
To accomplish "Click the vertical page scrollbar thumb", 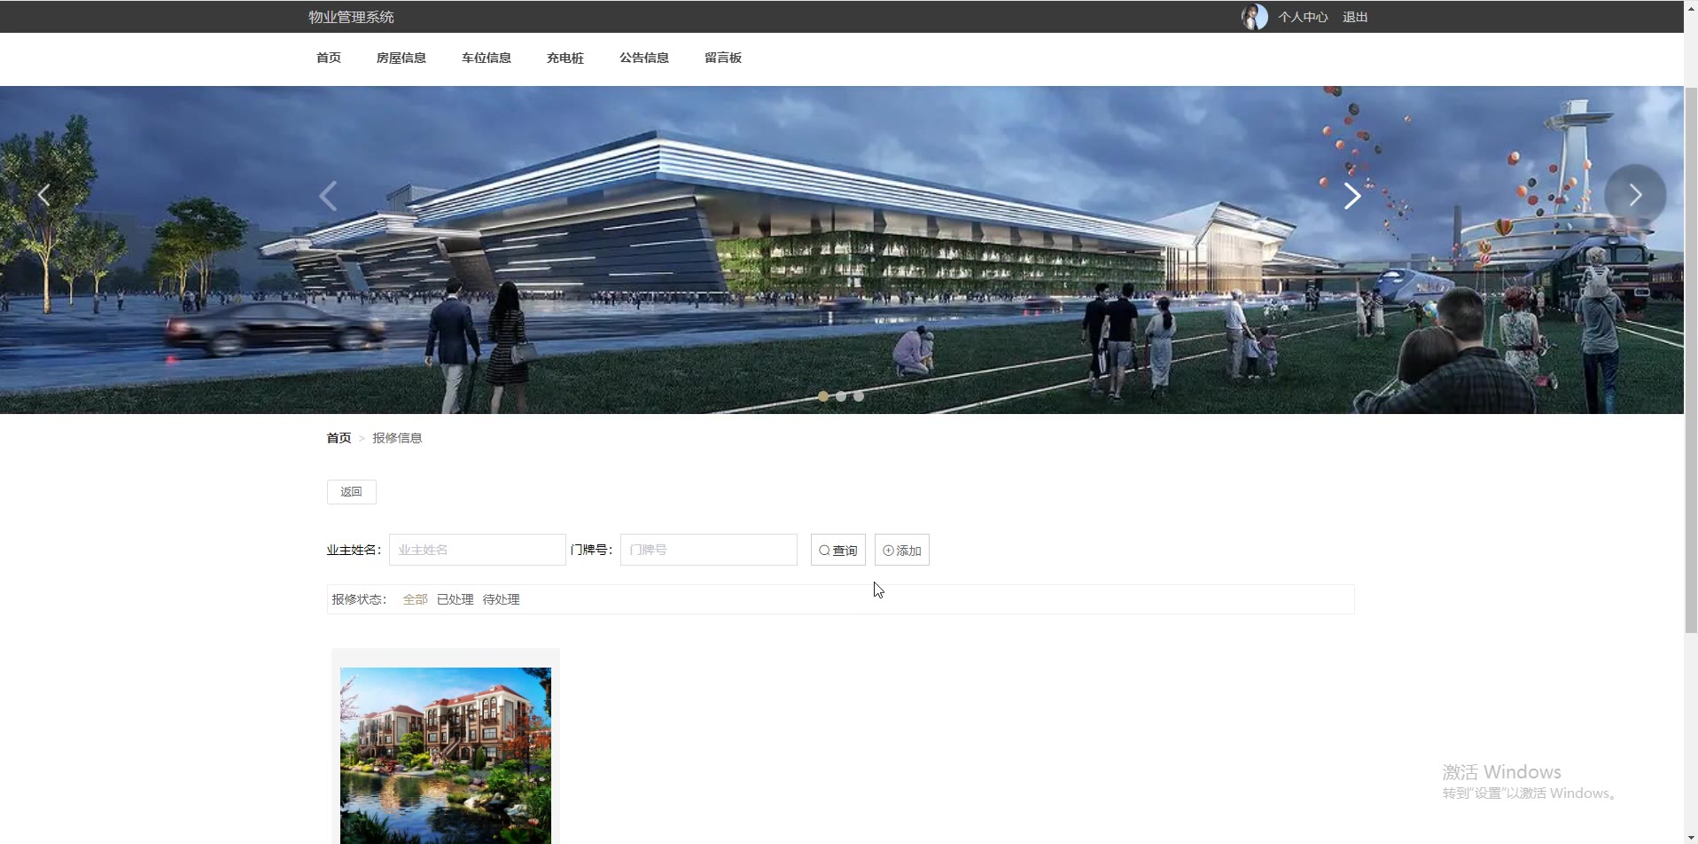I will 1691,360.
